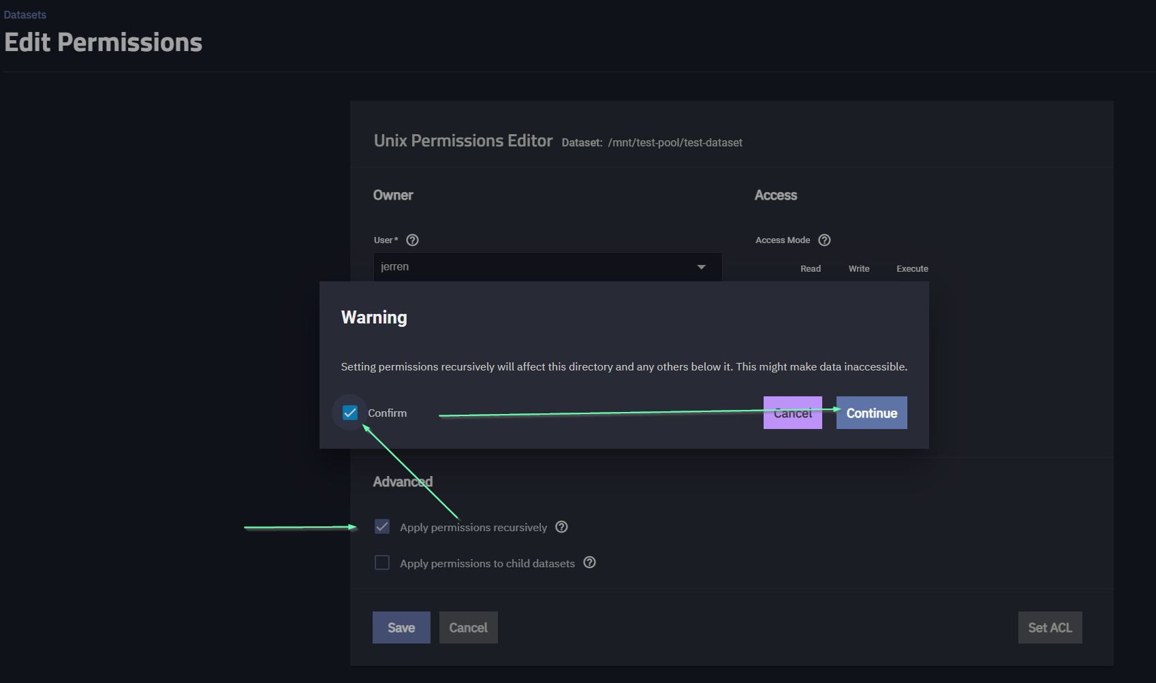Image resolution: width=1156 pixels, height=683 pixels.
Task: Click the Set ACL button
Action: [1050, 627]
